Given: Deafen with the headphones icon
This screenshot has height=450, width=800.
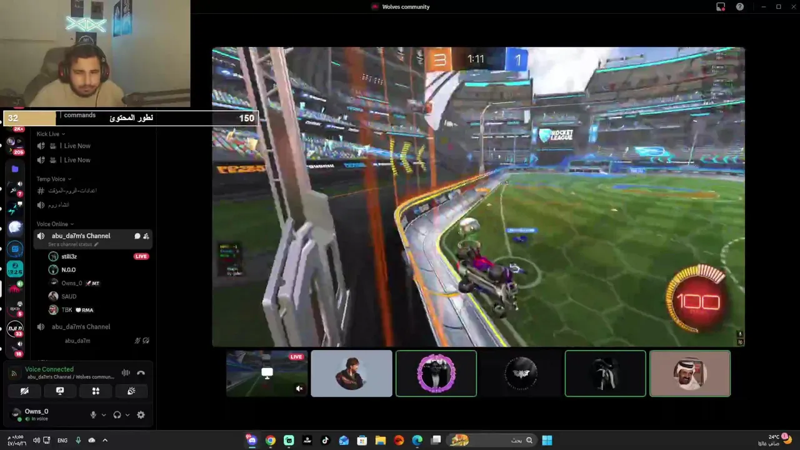Looking at the screenshot, I should point(117,414).
